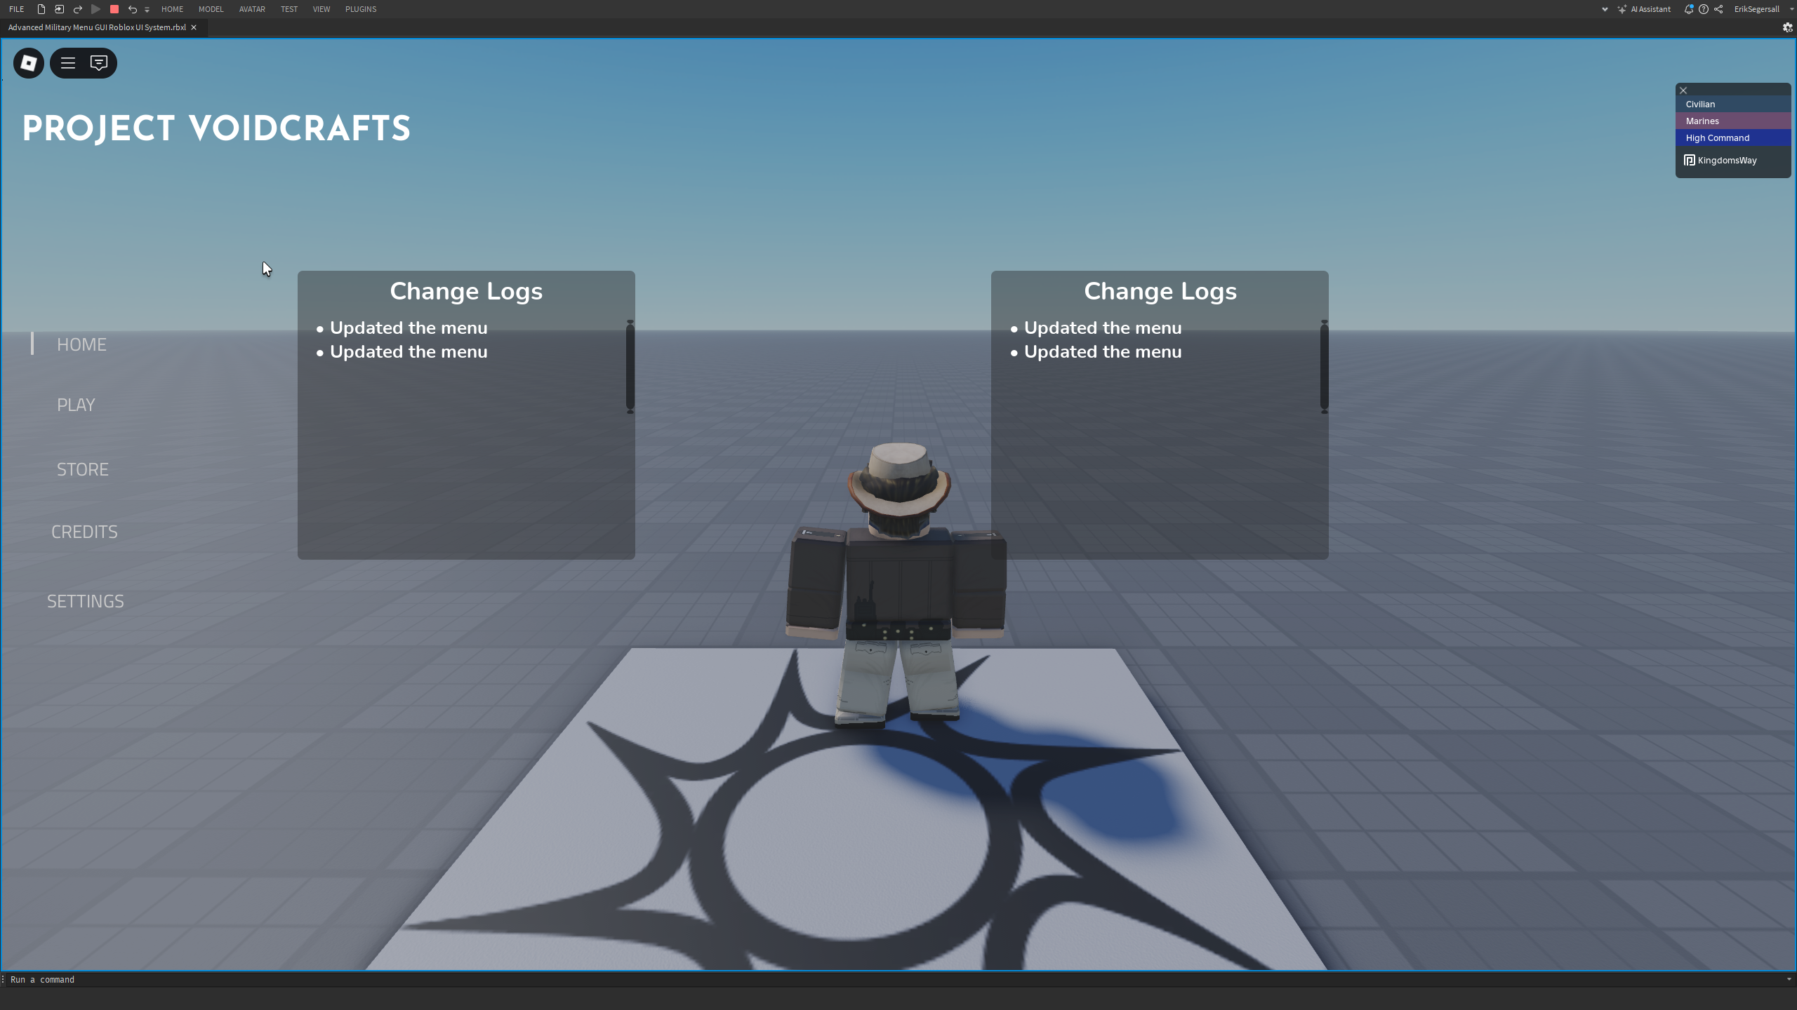Open notifications via the bell icon
Screen dimensions: 1797x1010
pyautogui.click(x=1690, y=9)
